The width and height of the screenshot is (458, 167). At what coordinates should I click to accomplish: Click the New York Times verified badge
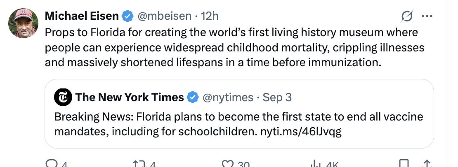click(x=192, y=97)
